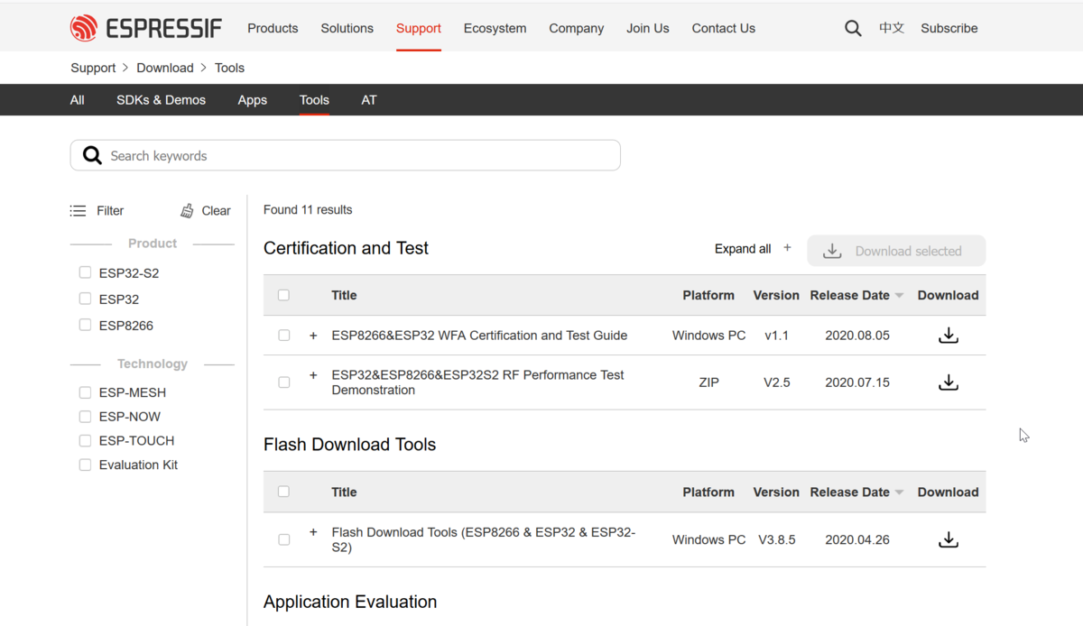Screen dimensions: 1083x626
Task: Open the Ecosystem menu
Action: (495, 28)
